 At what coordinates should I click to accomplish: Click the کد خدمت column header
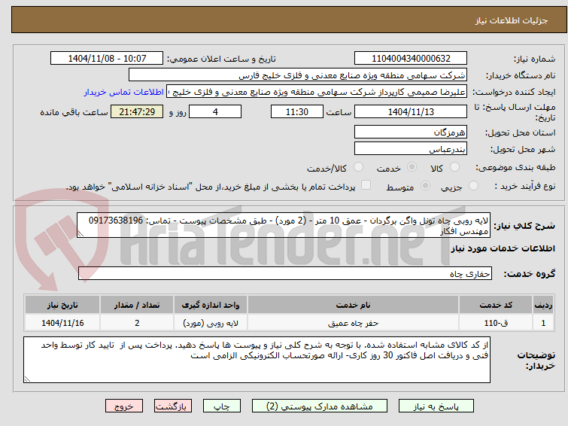click(496, 305)
